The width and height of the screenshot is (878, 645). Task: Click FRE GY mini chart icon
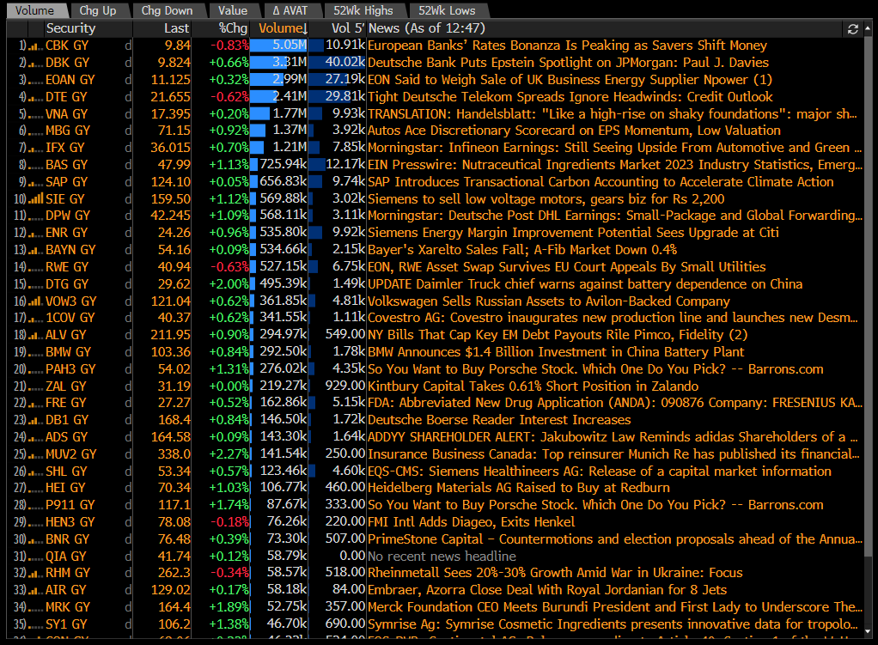pos(36,403)
